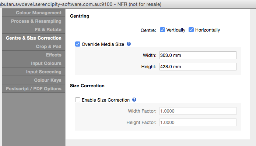Image resolution: width=256 pixels, height=146 pixels.
Task: Select Centre & Size Correction tab
Action: (x=34, y=38)
